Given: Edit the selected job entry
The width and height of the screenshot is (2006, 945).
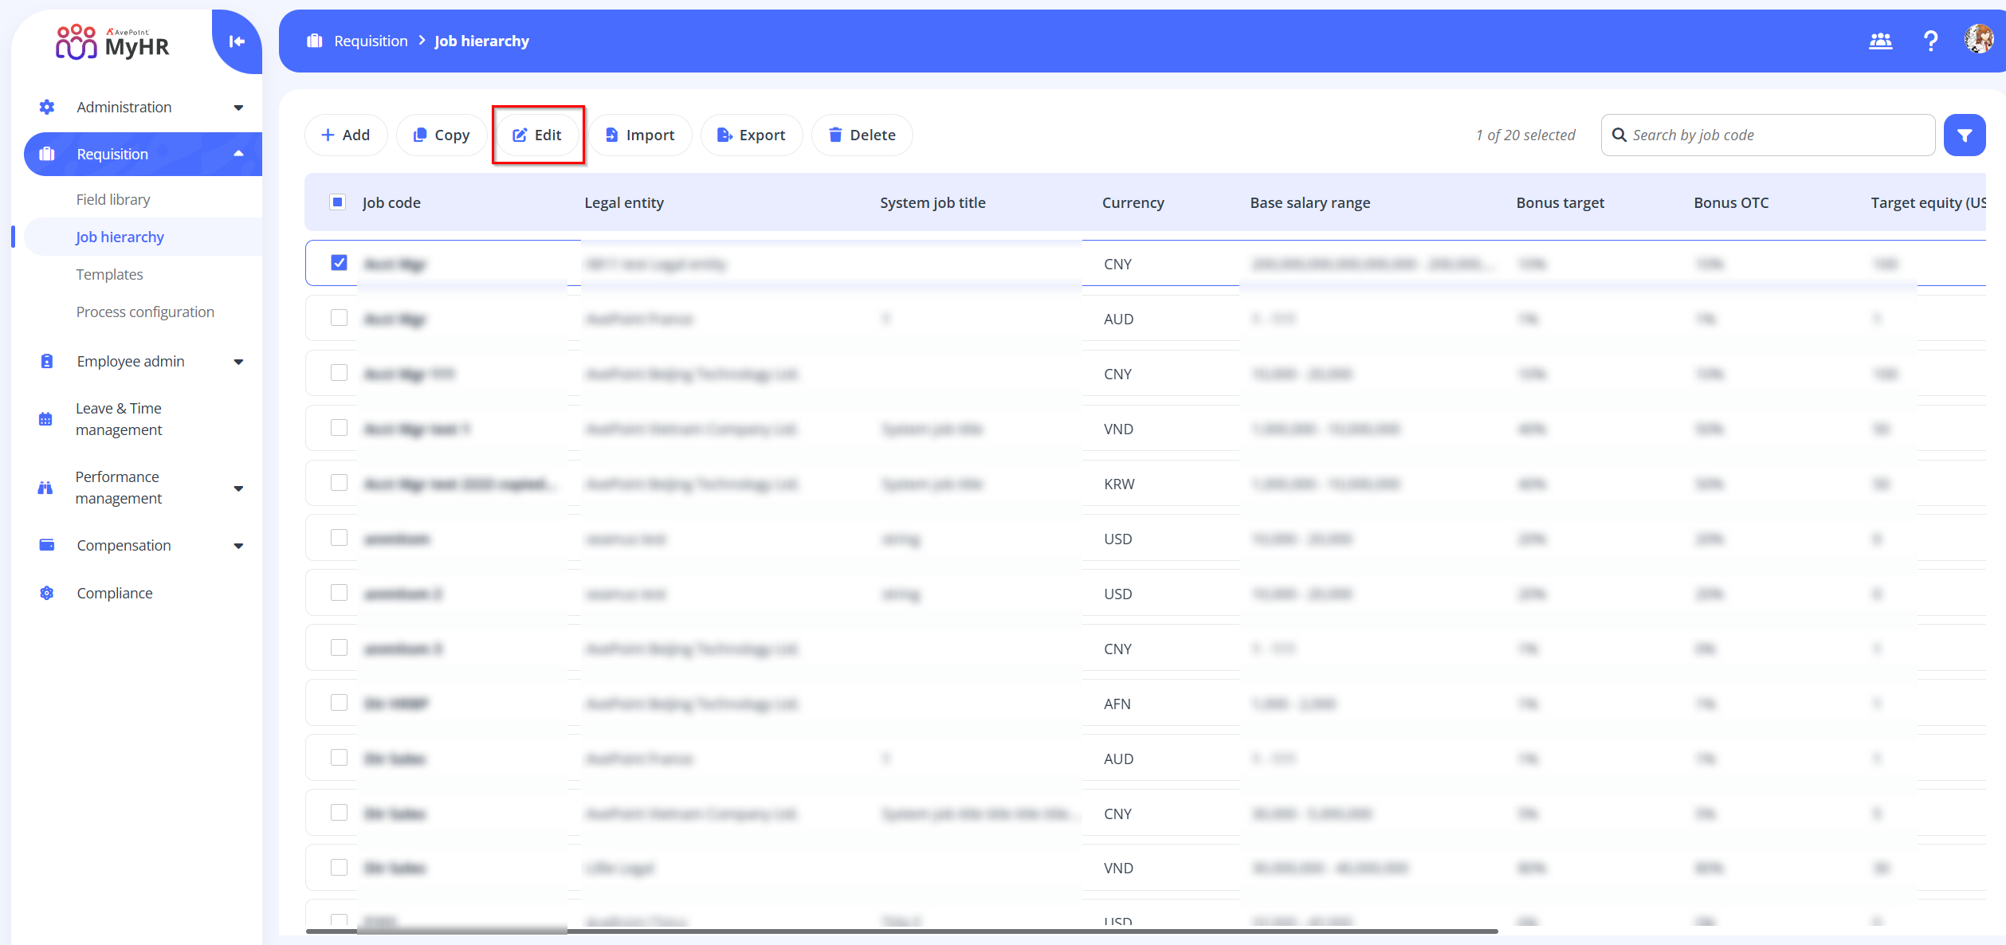Looking at the screenshot, I should [x=538, y=135].
